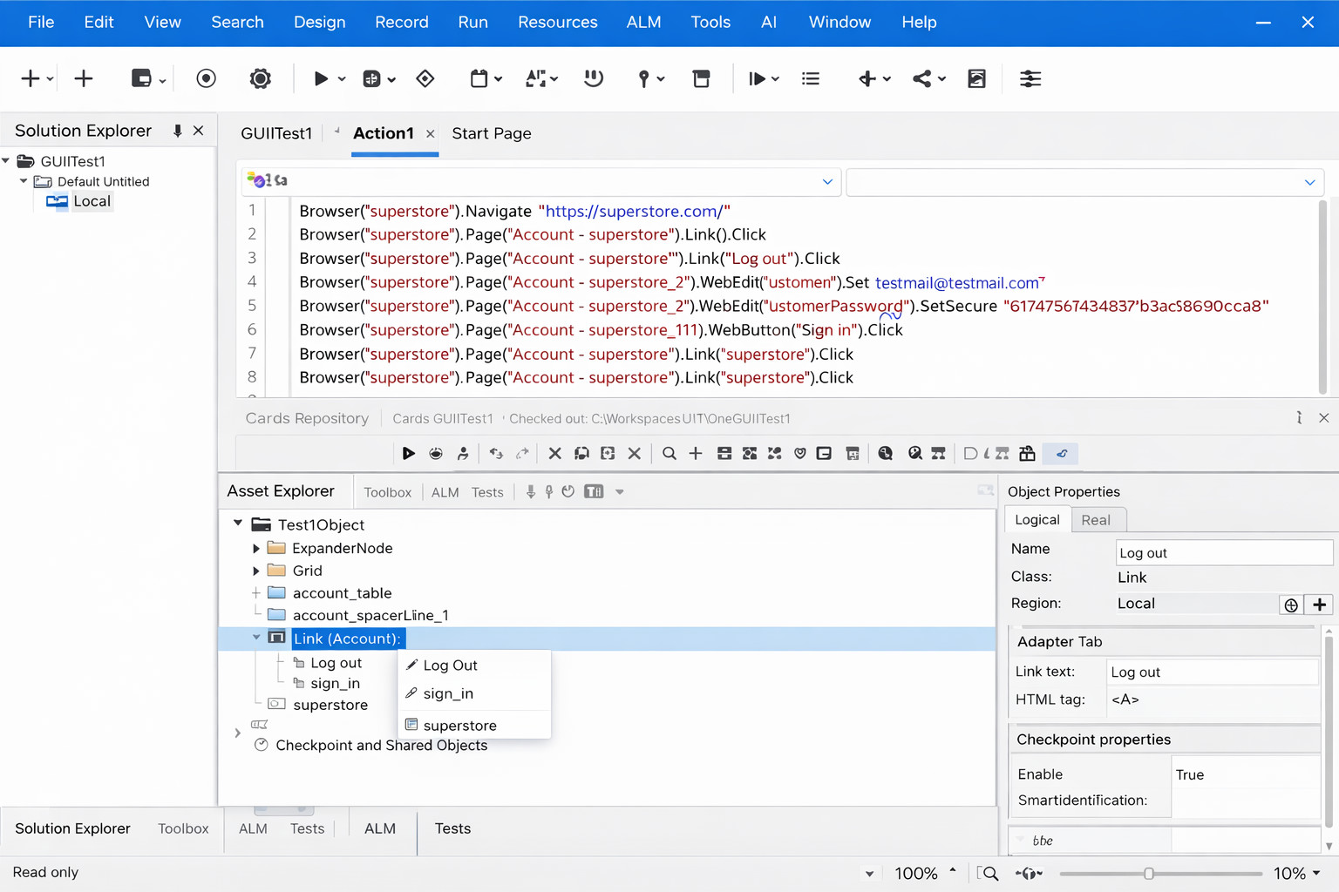
Task: Click the magnifier search icon in repository toolbar
Action: [x=669, y=453]
